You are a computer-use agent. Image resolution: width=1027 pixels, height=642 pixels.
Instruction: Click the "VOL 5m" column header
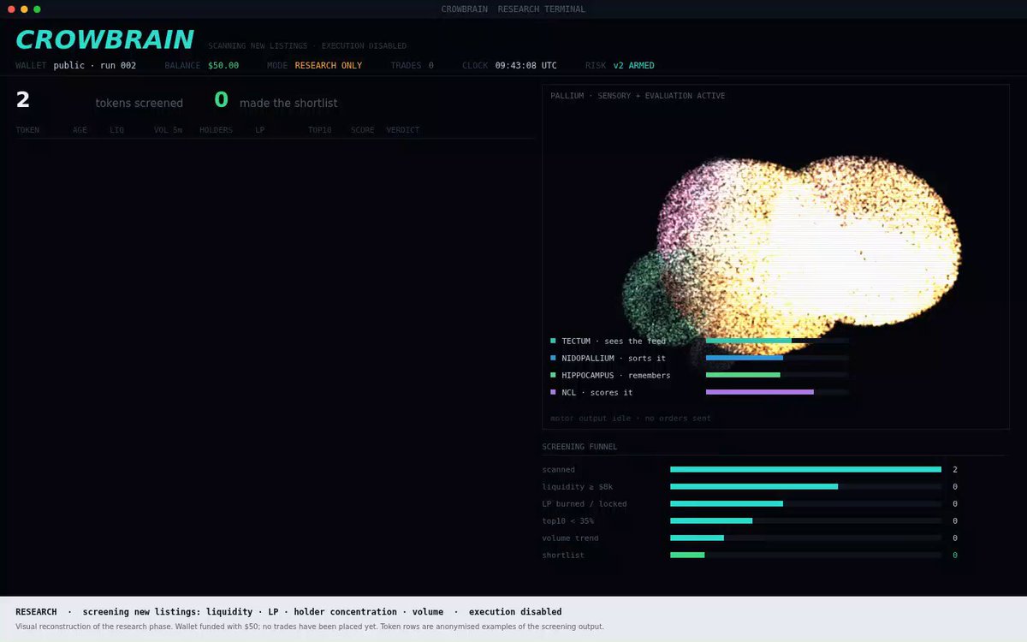coord(168,130)
